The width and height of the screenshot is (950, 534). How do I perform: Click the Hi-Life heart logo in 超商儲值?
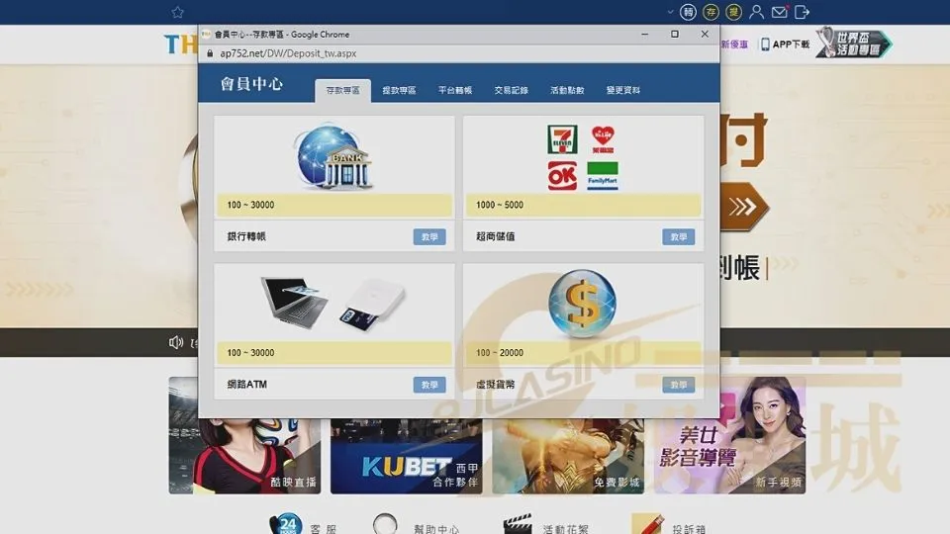coord(603,139)
